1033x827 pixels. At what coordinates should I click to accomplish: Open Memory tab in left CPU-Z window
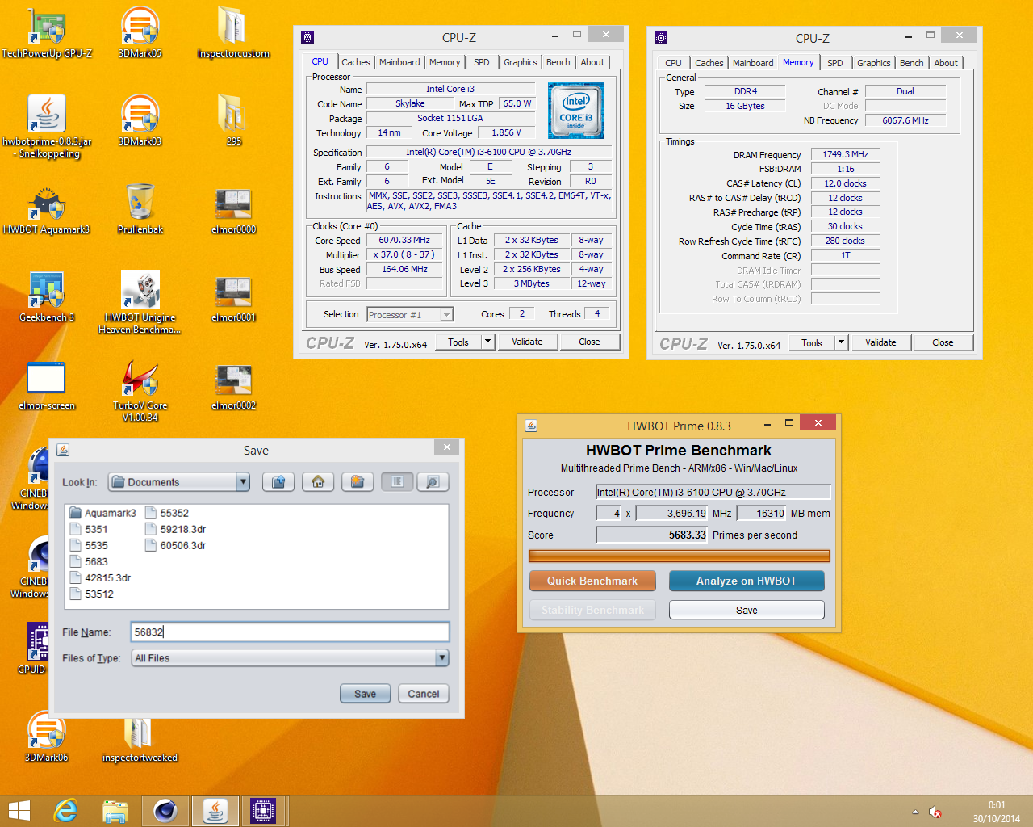pos(445,62)
